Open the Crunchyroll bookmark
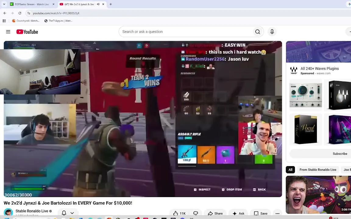The height and width of the screenshot is (219, 351). tap(26, 21)
